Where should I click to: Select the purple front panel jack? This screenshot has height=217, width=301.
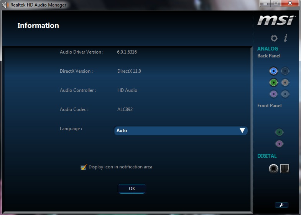[x=279, y=144]
